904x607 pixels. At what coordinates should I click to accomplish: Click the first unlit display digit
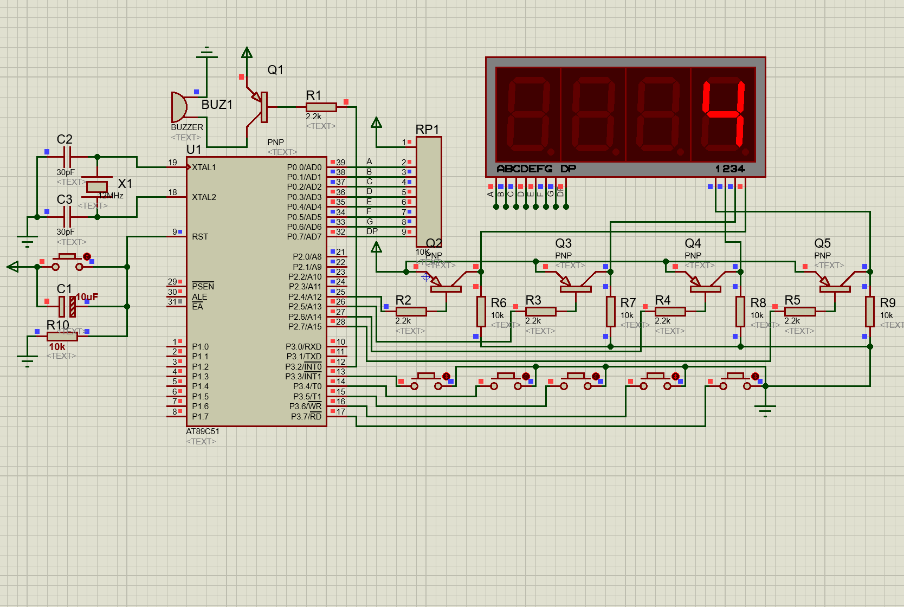coord(528,114)
